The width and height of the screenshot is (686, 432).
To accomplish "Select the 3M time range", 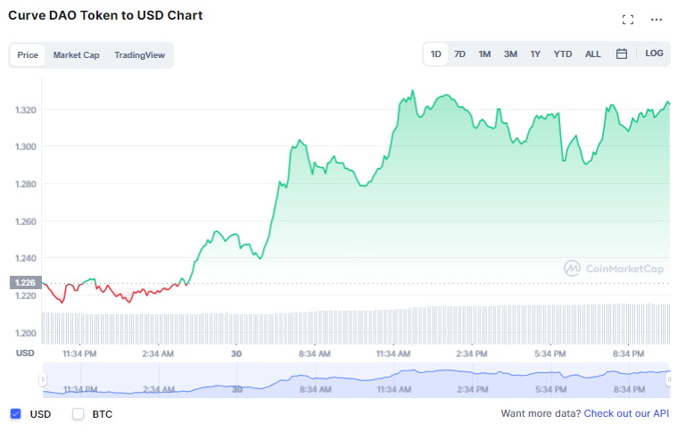I will [510, 54].
